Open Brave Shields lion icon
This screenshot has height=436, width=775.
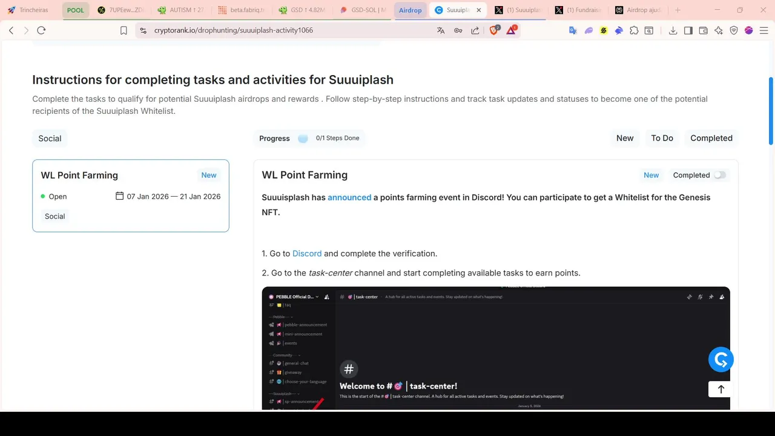tap(494, 30)
